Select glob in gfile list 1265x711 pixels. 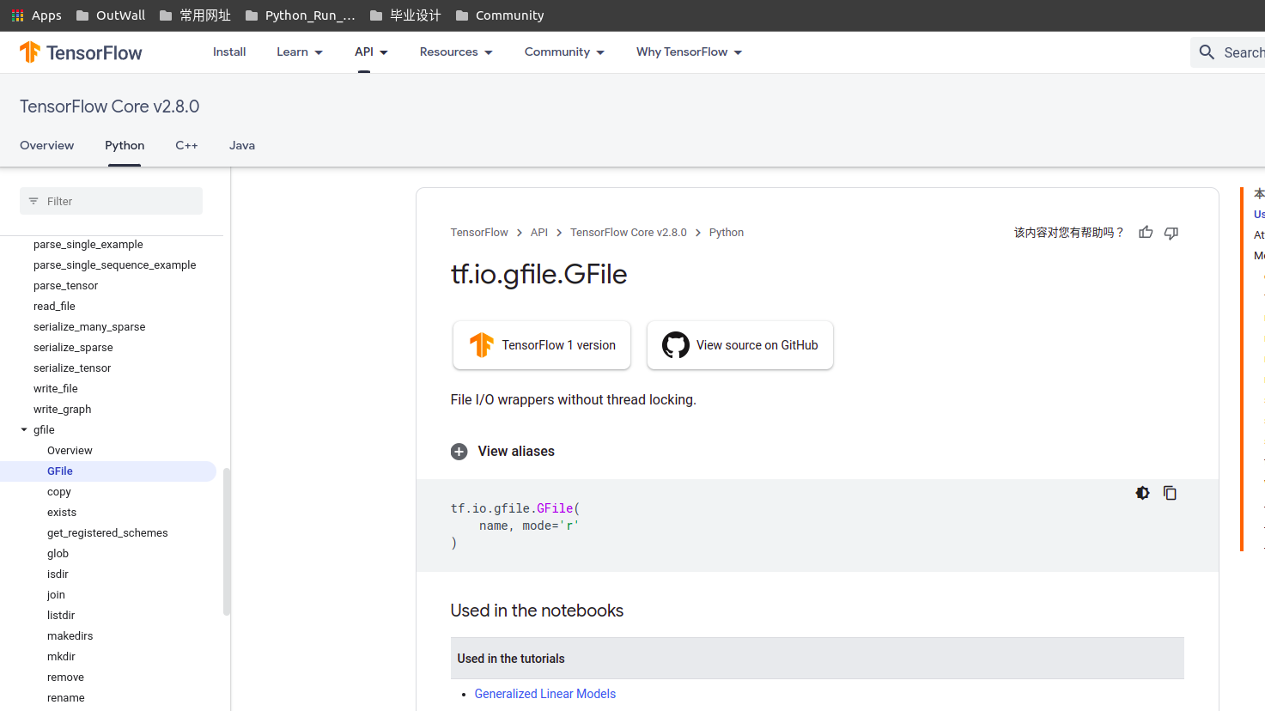[58, 554]
